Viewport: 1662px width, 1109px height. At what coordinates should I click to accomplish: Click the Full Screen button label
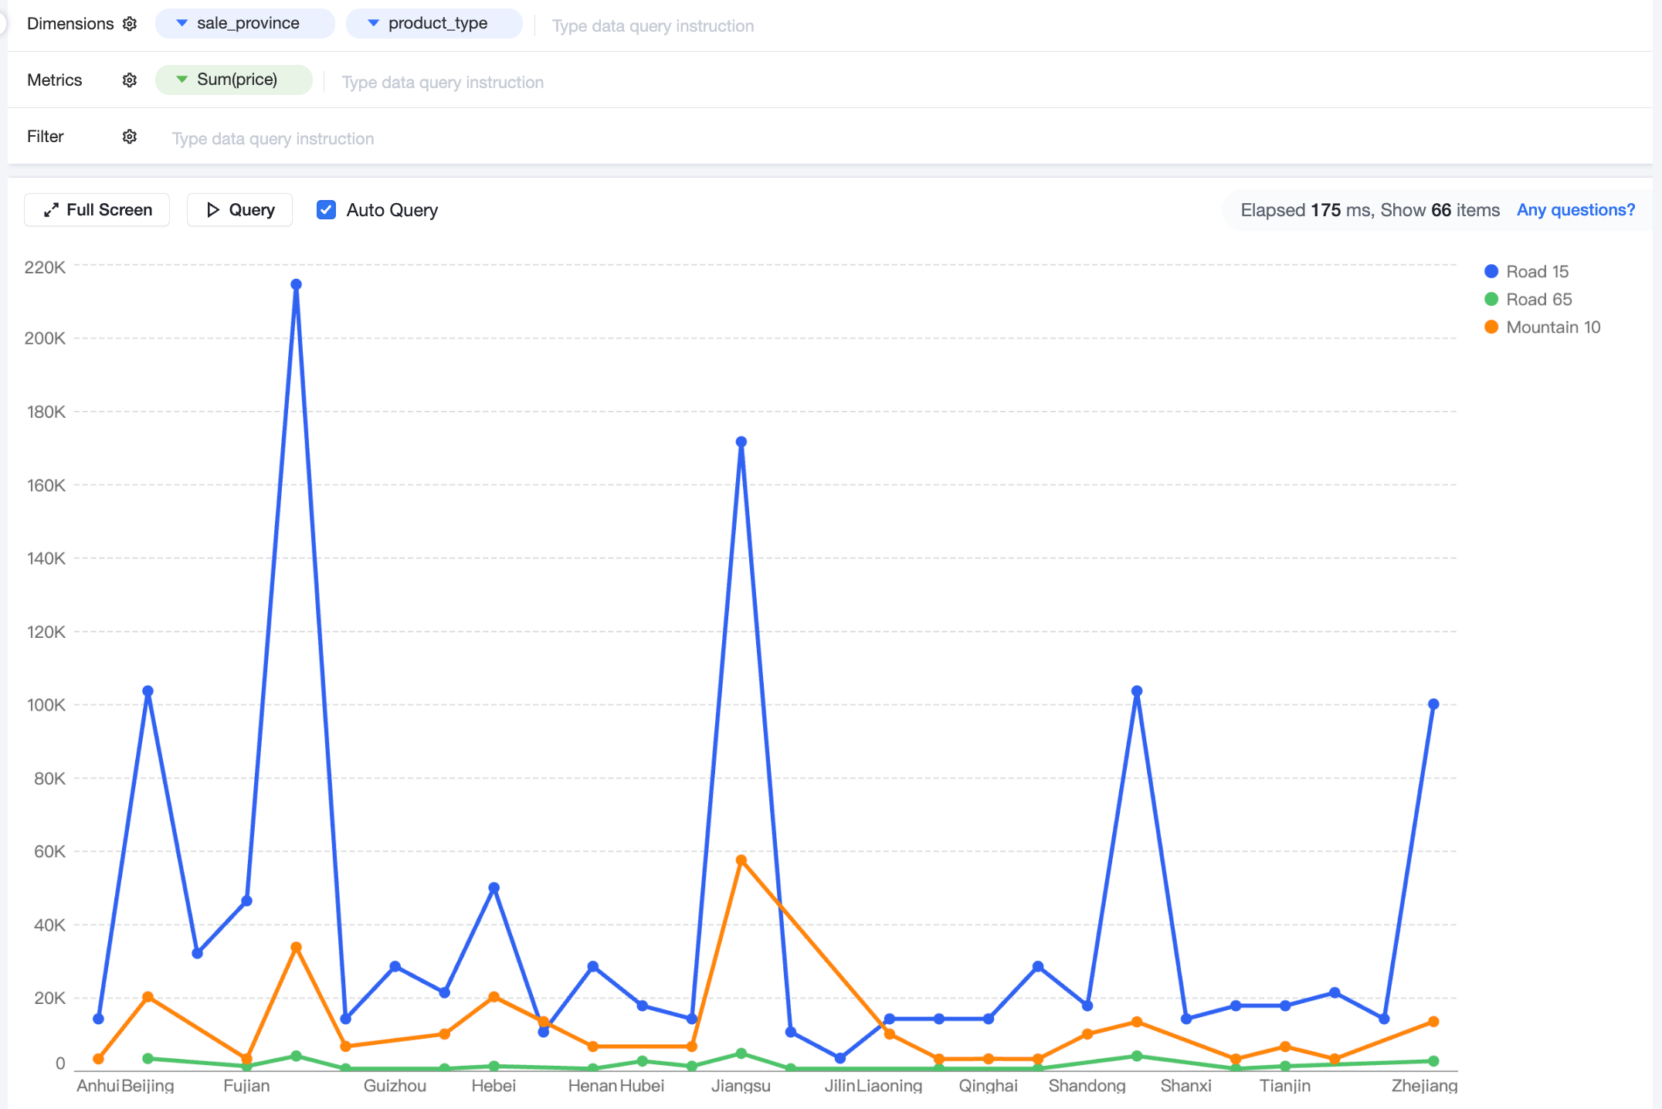110,210
